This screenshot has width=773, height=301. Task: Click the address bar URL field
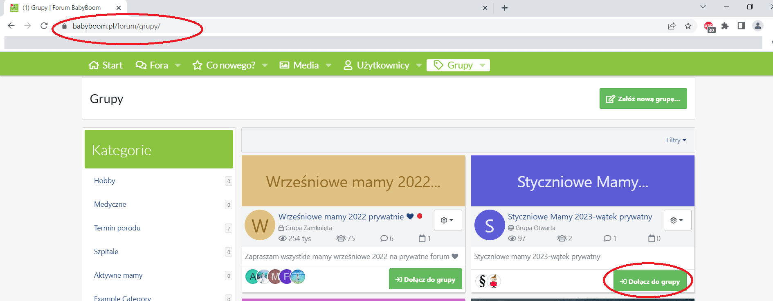pos(286,26)
